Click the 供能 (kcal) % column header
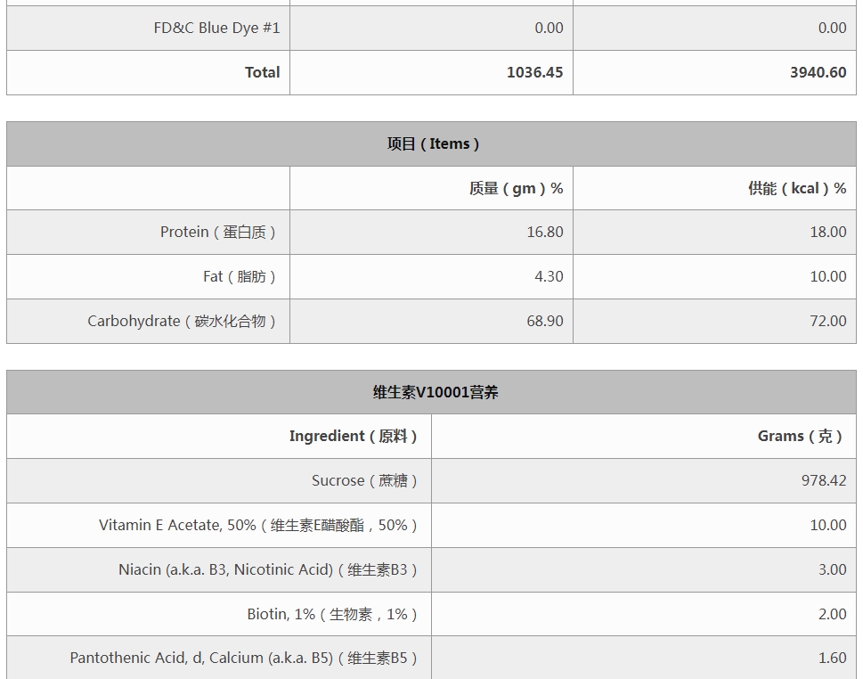The width and height of the screenshot is (863, 679). click(797, 188)
